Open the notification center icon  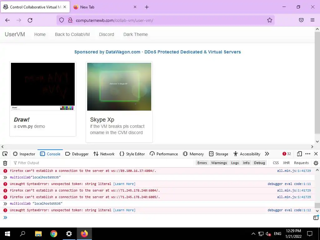[x=310, y=234]
